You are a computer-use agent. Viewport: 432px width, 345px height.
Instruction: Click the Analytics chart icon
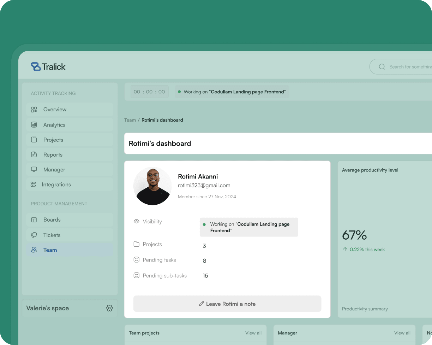click(34, 125)
